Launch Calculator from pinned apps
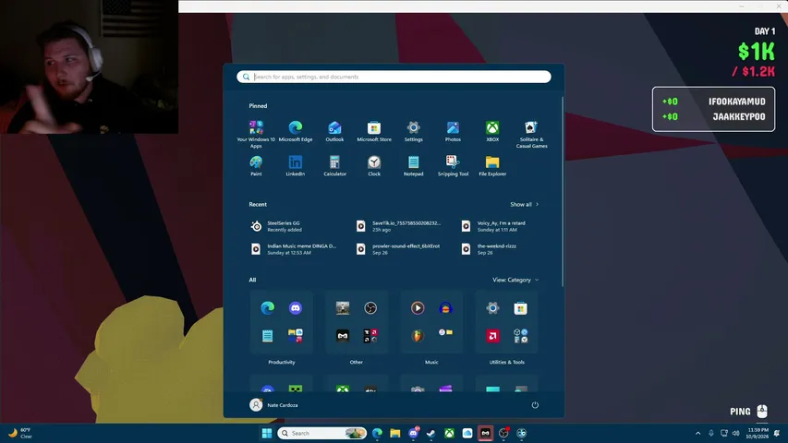 [x=334, y=166]
